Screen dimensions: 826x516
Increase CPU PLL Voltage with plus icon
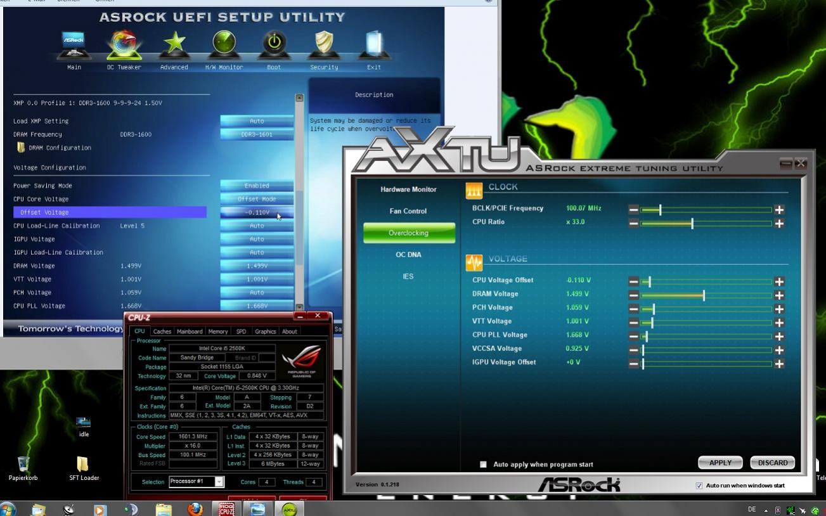coord(779,337)
